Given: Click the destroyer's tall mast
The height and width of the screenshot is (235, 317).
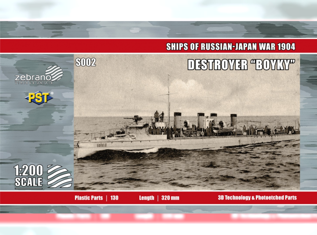Looking at the screenshot, I should click(x=169, y=98).
